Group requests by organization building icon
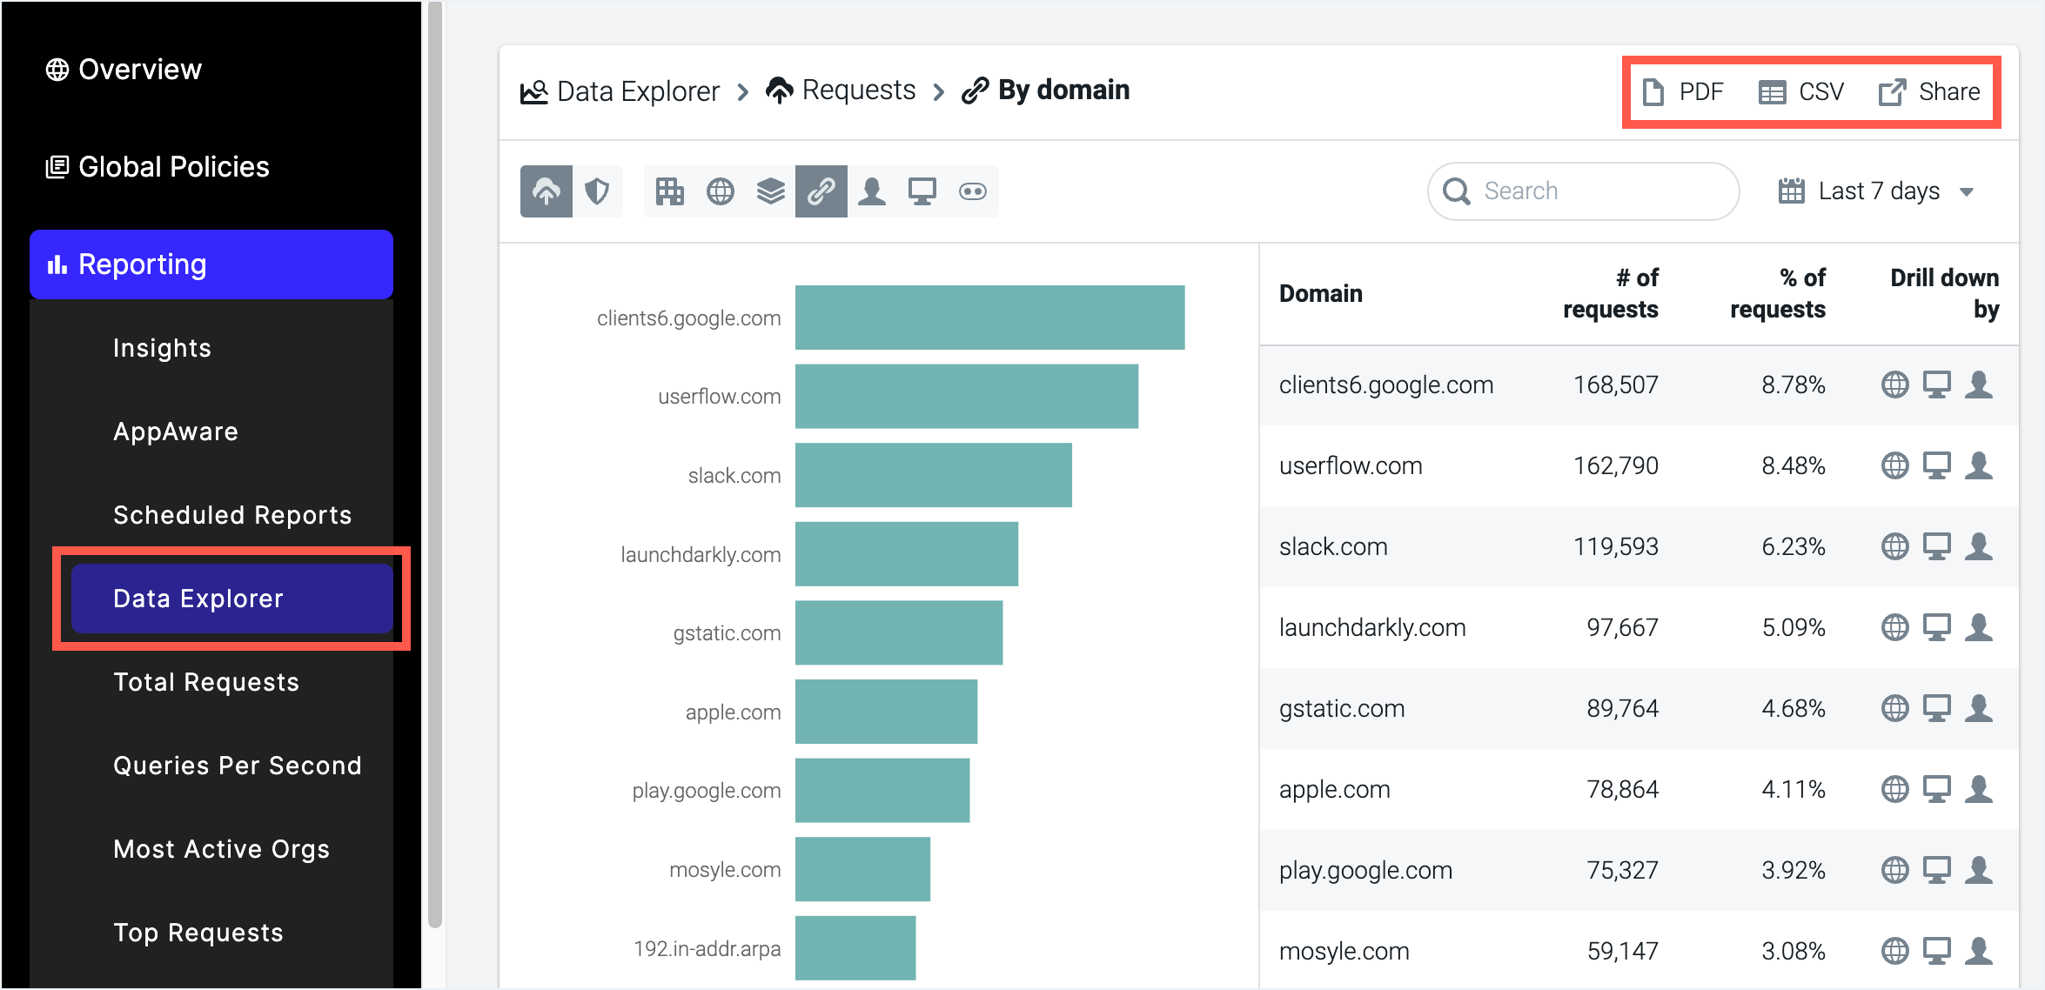 pyautogui.click(x=670, y=191)
